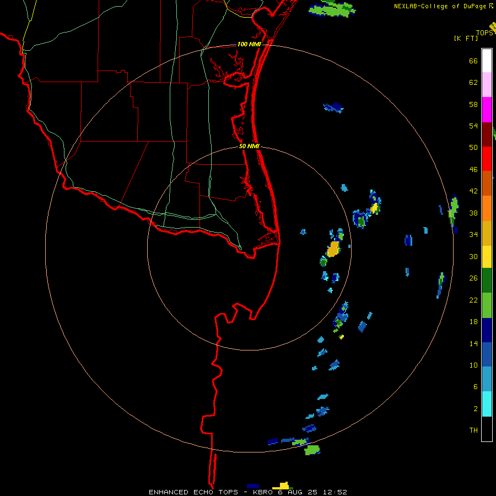496x496 pixels.
Task: Pick the bright red swatch on the color scale
Action: 487,159
